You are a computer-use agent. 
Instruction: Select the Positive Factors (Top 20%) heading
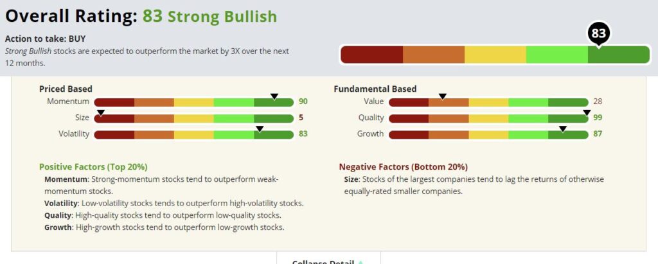[93, 166]
